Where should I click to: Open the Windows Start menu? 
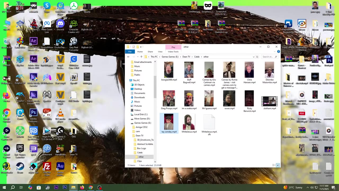pos(4,187)
